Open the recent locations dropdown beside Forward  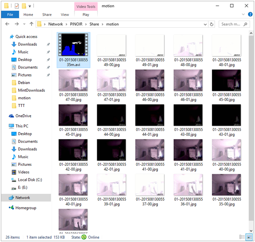[24, 24]
